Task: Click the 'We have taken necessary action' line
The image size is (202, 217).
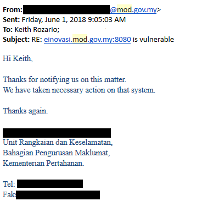Action: click(79, 90)
